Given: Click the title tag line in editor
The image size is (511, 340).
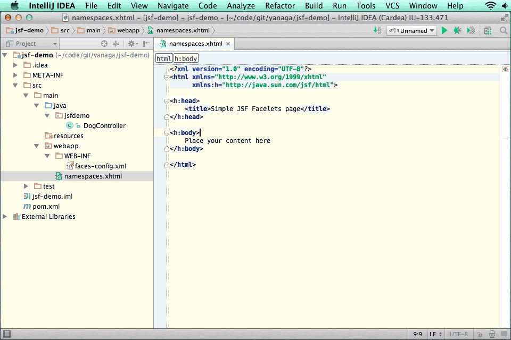Looking at the screenshot, I should click(x=257, y=109).
